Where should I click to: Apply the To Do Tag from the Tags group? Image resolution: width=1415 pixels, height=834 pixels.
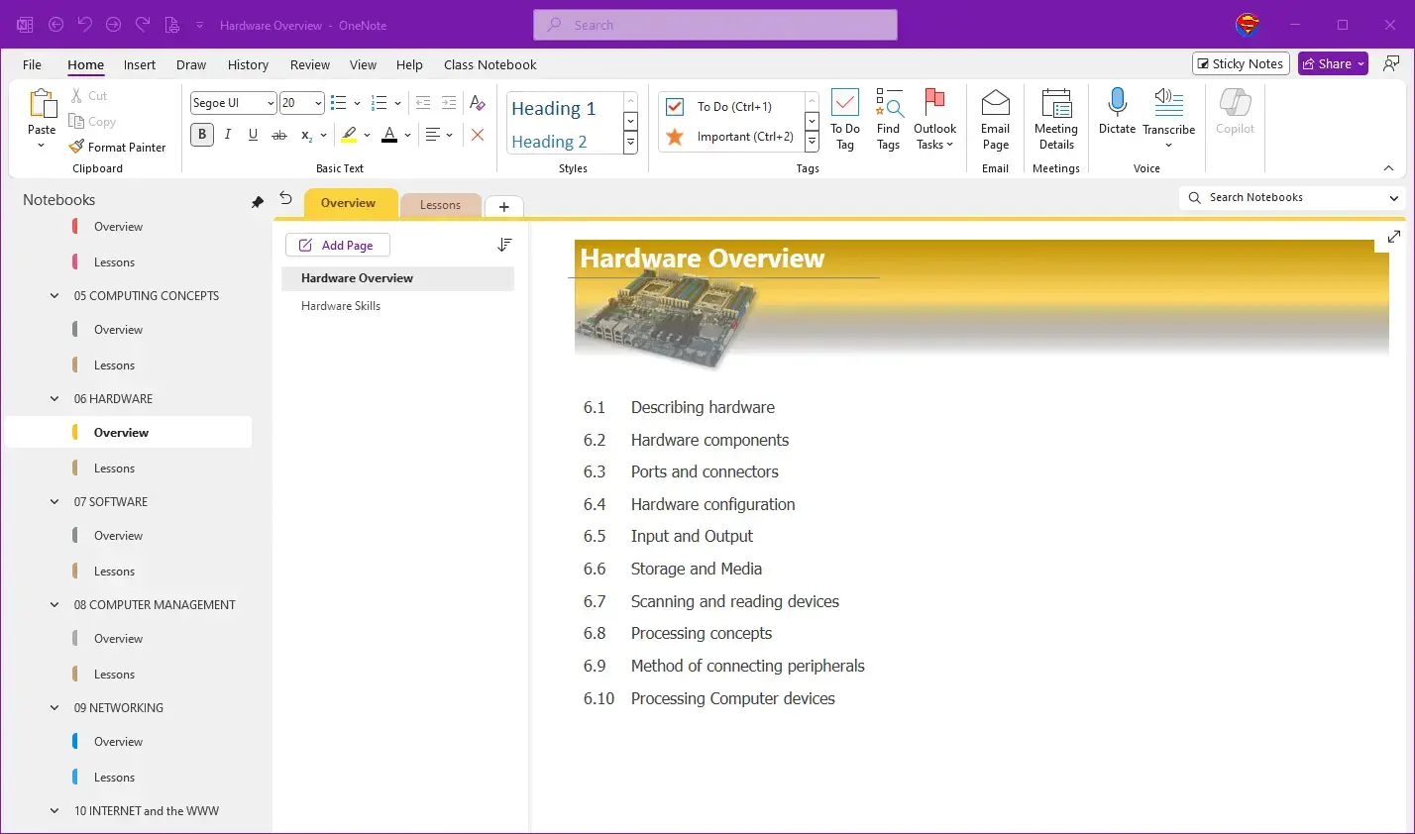(844, 118)
